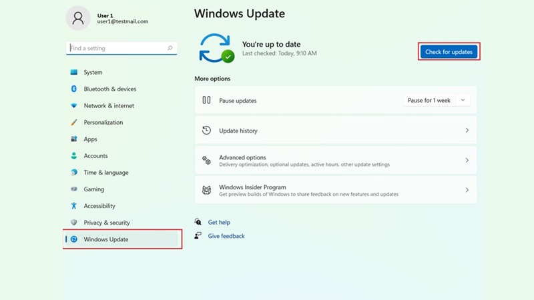Image resolution: width=534 pixels, height=300 pixels.
Task: Click the Windows Update sync icon in sidebar
Action: tap(74, 239)
